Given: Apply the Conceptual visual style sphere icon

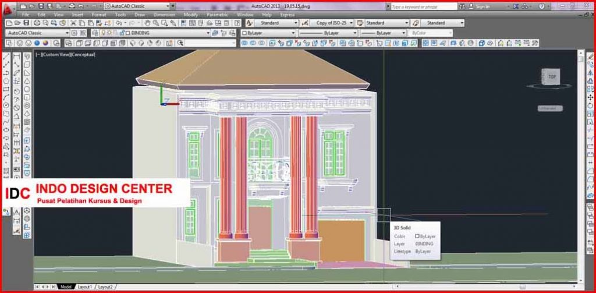Looking at the screenshot, I should pyautogui.click(x=46, y=43).
